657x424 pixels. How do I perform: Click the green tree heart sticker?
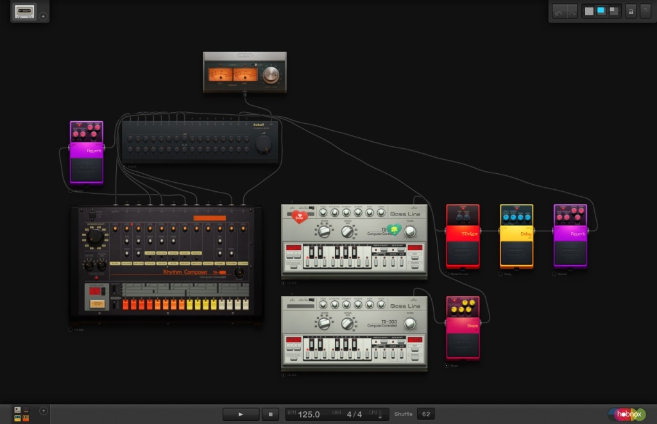coord(395,229)
